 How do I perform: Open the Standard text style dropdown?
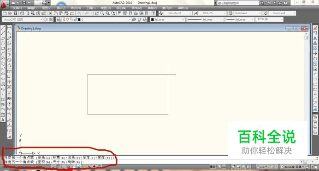click(178, 13)
